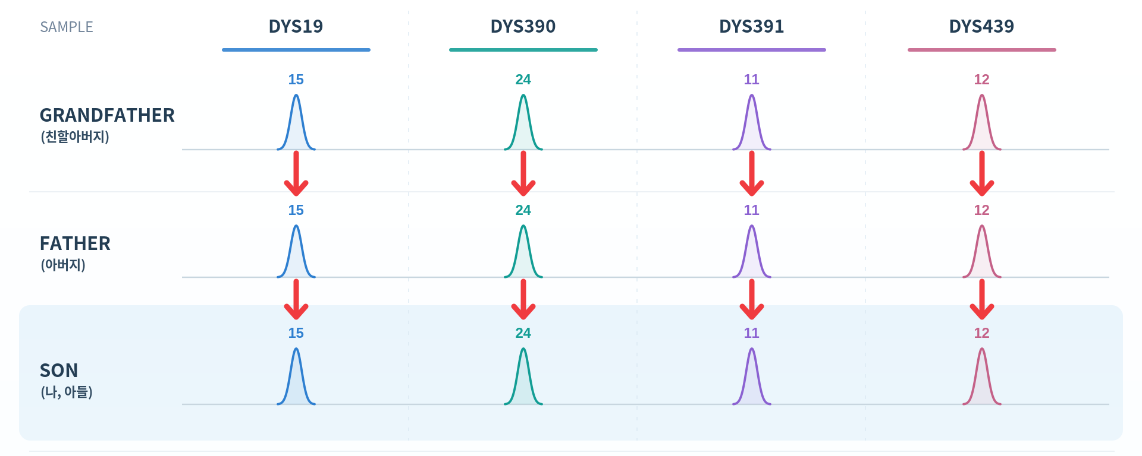The image size is (1142, 456).
Task: Select the purple DYS391 peak in Father row
Action: click(752, 252)
